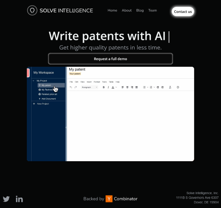Image resolution: width=221 pixels, height=208 pixels.
Task: Insert a numbered list
Action: [x=151, y=87]
